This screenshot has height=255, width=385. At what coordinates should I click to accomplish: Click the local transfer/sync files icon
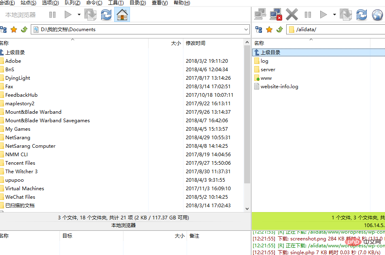tap(90, 15)
